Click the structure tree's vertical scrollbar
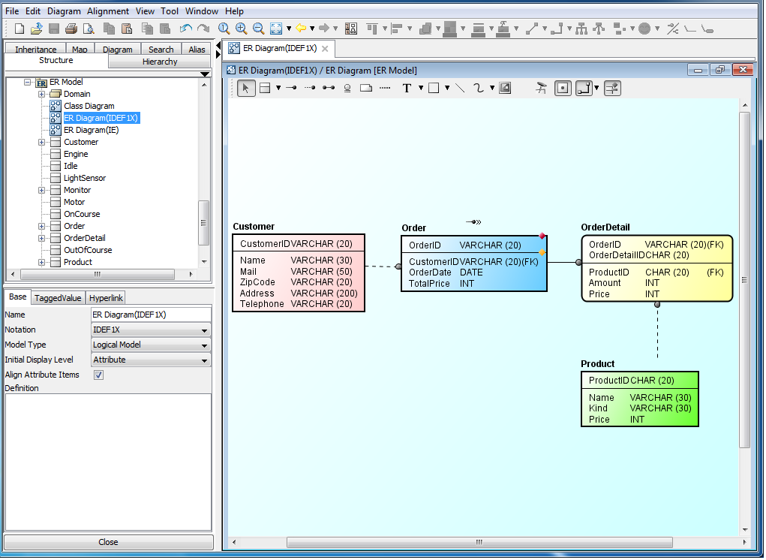The height and width of the screenshot is (560, 766). tap(203, 223)
